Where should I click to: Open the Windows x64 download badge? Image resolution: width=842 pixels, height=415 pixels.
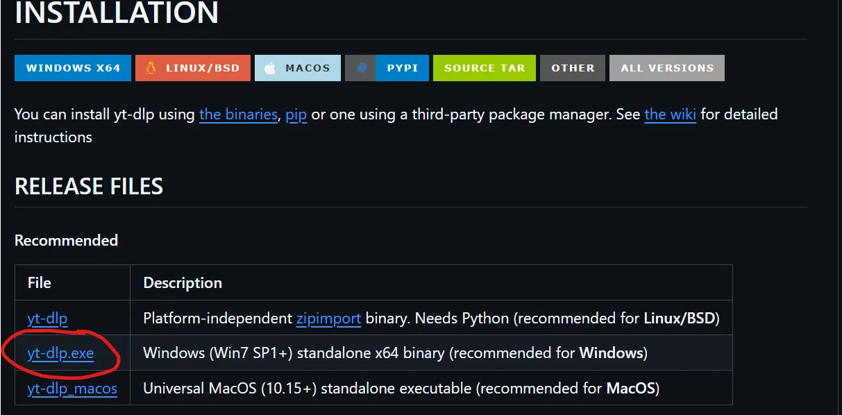click(73, 68)
